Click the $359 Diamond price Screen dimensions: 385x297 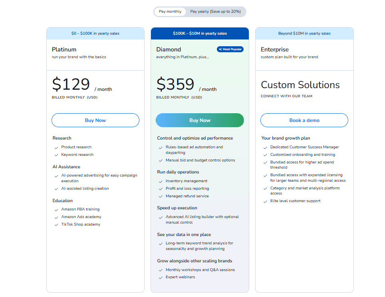click(175, 85)
